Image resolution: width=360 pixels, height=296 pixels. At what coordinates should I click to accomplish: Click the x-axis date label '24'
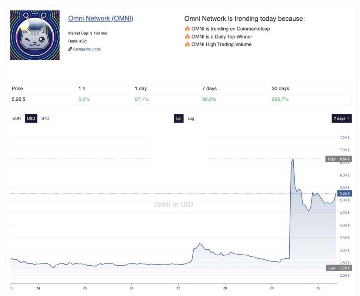38,288
